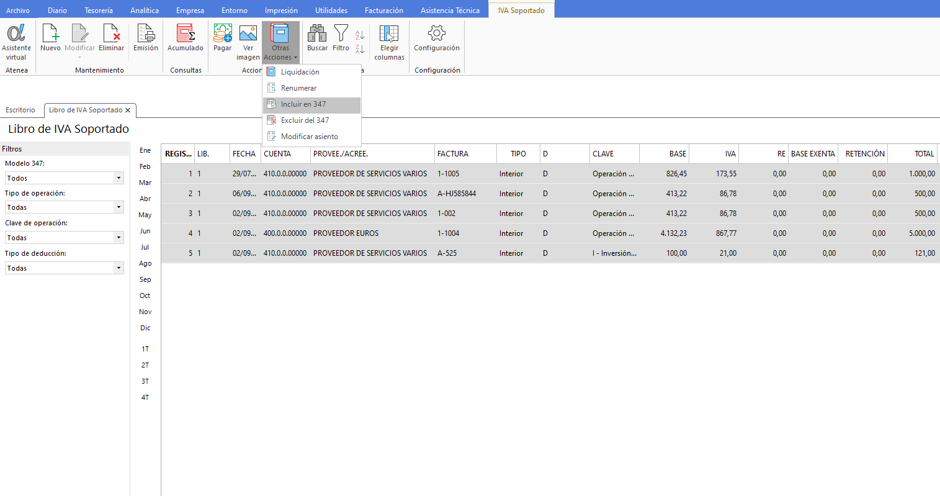Open the Asistente virtual Atenea icon

16,42
